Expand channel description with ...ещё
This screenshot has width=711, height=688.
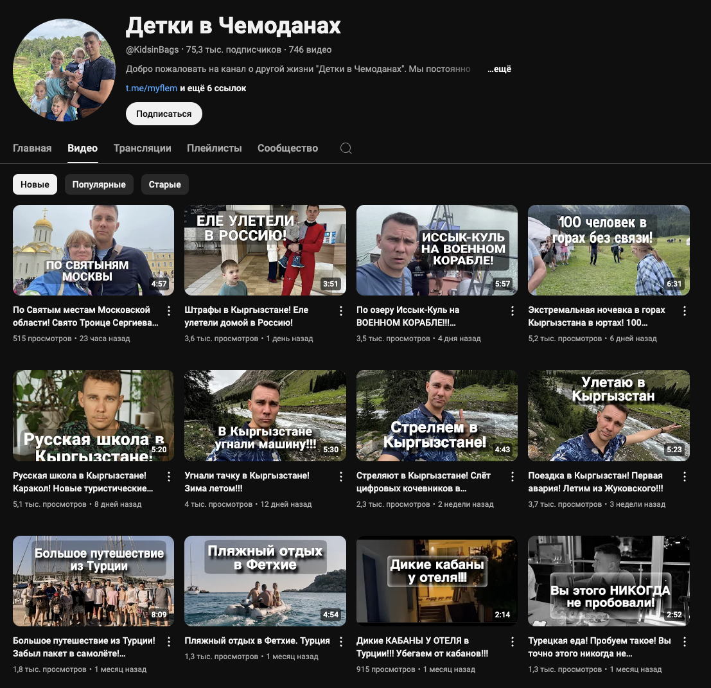point(499,69)
